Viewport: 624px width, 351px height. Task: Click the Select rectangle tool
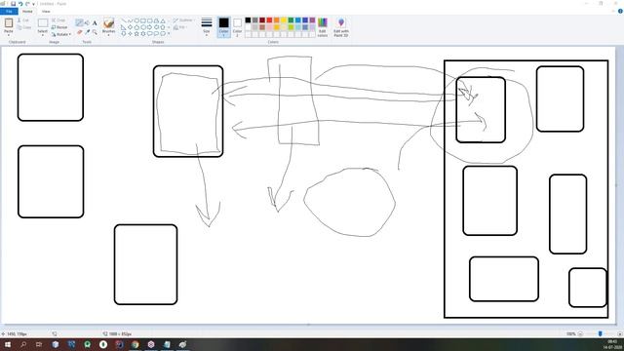(43, 22)
